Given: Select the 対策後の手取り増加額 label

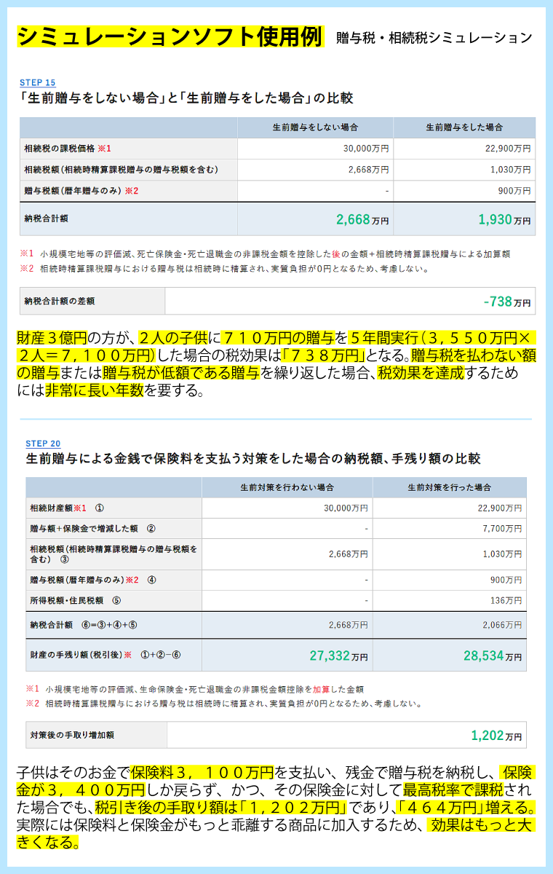Looking at the screenshot, I should [72, 735].
